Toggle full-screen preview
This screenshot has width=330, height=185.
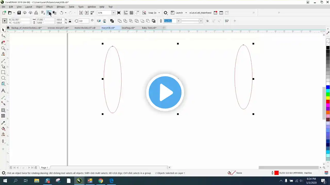119,13
